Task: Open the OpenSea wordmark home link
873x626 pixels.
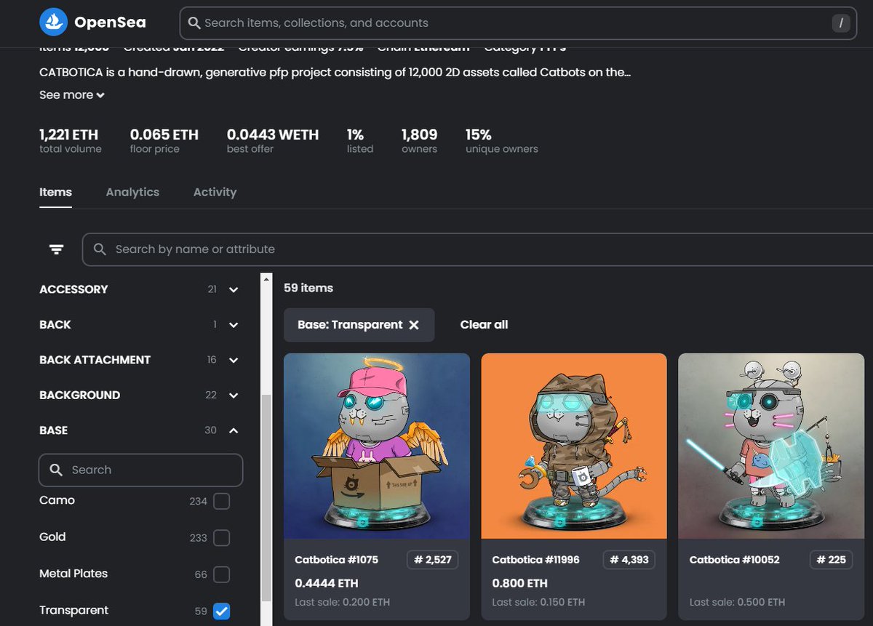Action: point(110,23)
